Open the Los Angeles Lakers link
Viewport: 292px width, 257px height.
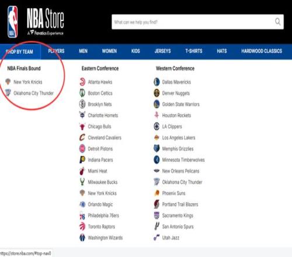coord(179,138)
